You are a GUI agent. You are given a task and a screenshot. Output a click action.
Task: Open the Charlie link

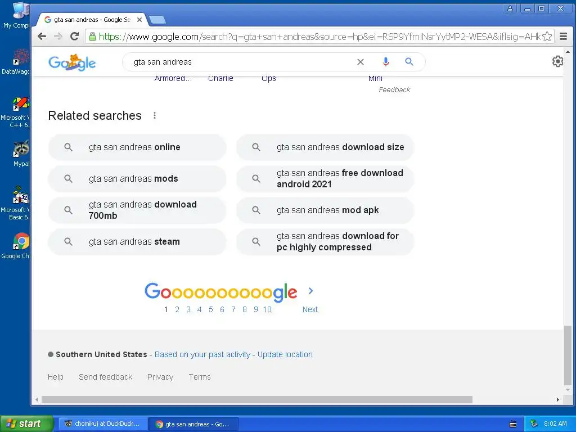220,79
